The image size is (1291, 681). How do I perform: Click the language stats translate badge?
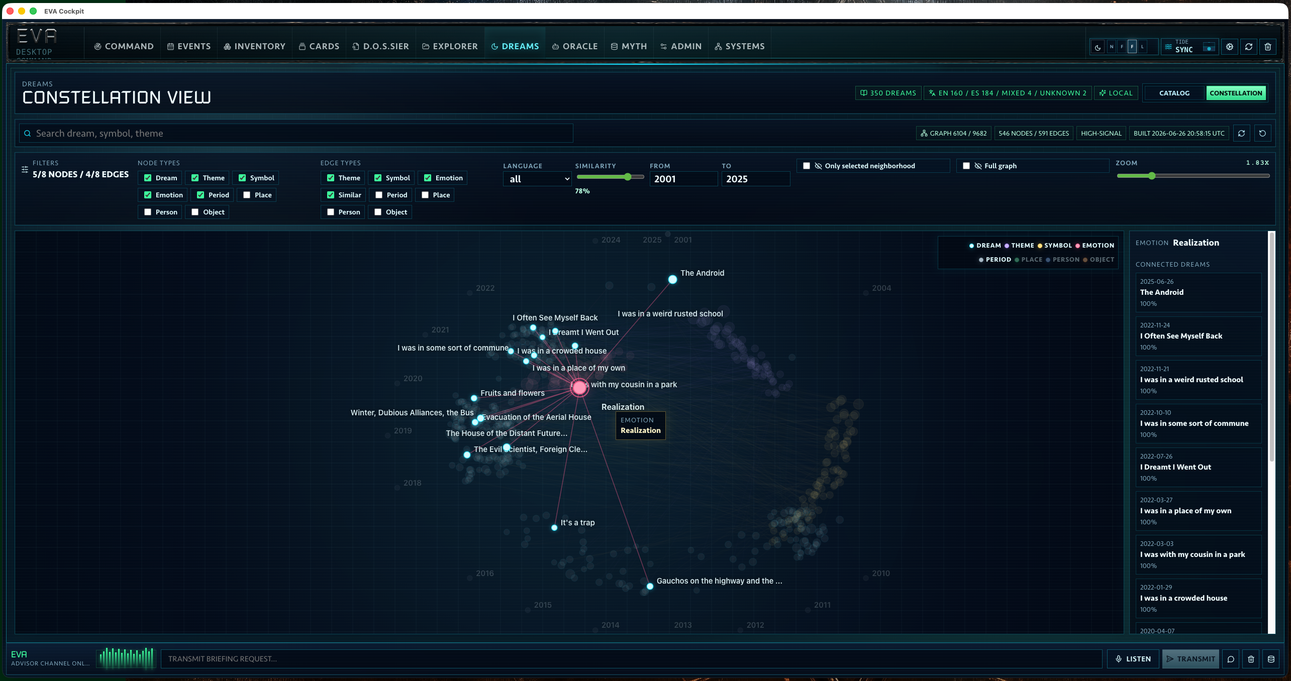pyautogui.click(x=1008, y=93)
